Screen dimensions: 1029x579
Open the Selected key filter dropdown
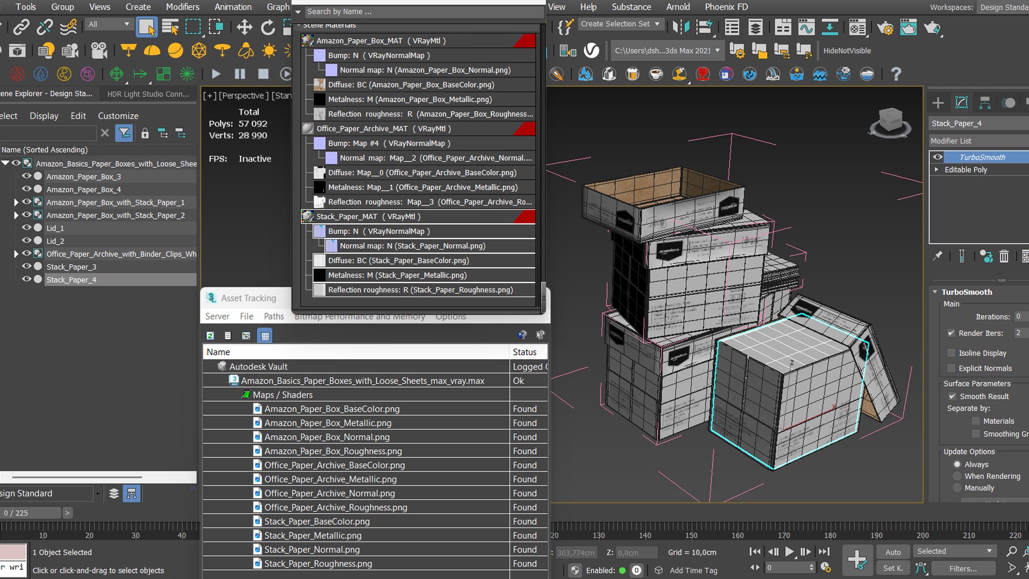coord(954,551)
